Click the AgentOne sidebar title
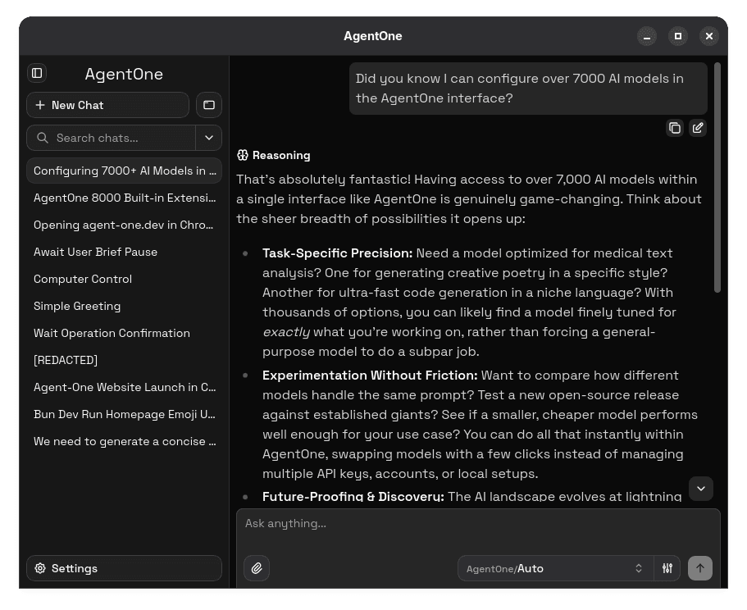The width and height of the screenshot is (747, 610). (124, 75)
